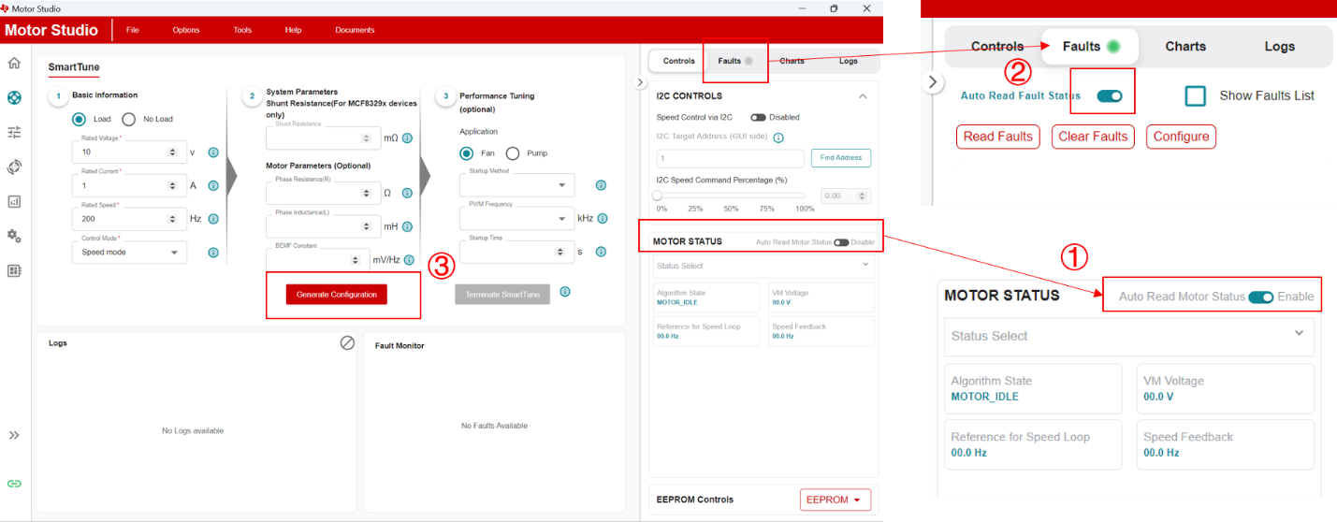The width and height of the screenshot is (1337, 522).
Task: Click the Generate Configuration button
Action: [x=336, y=295]
